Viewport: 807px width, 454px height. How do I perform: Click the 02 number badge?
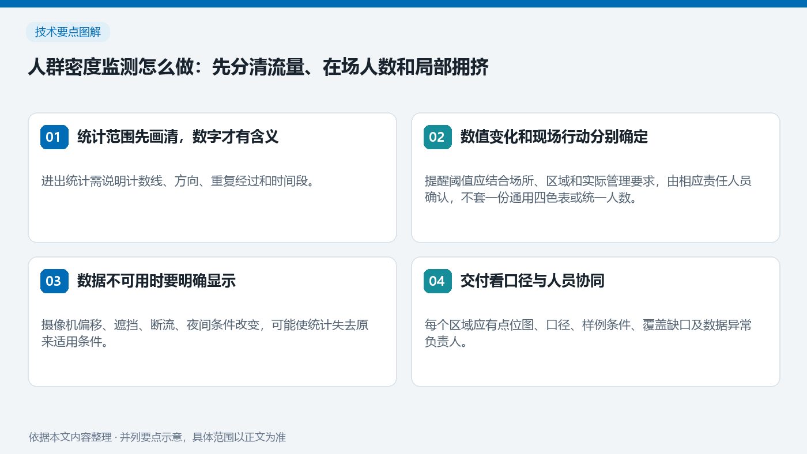[438, 137]
